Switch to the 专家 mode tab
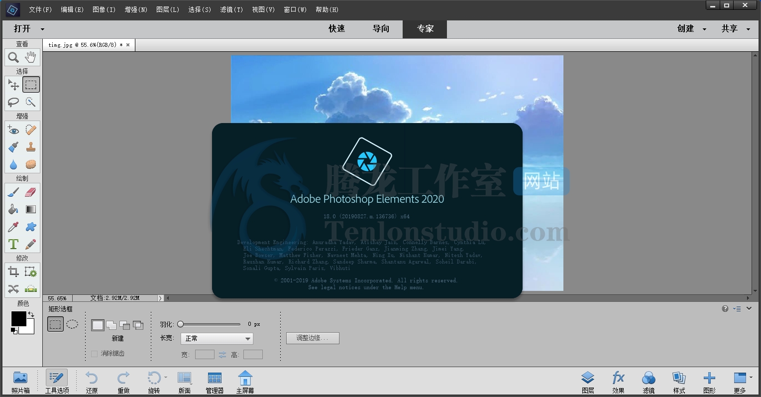This screenshot has height=397, width=761. [x=425, y=29]
